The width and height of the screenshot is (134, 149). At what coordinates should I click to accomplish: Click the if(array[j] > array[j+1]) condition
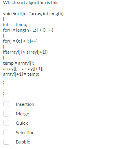[25, 52]
